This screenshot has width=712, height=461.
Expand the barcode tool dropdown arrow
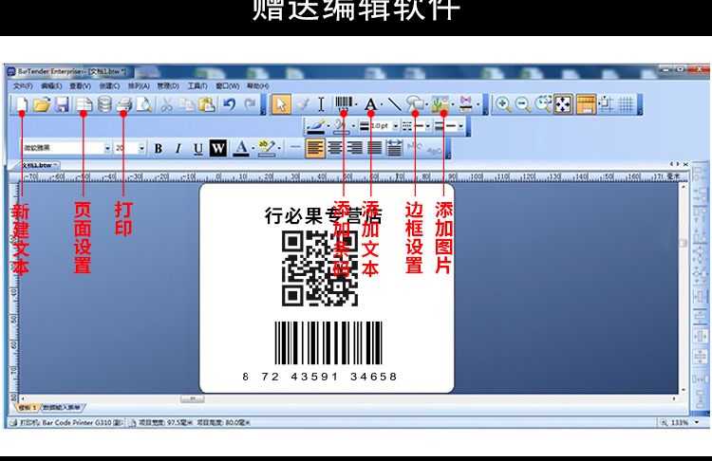tap(356, 104)
